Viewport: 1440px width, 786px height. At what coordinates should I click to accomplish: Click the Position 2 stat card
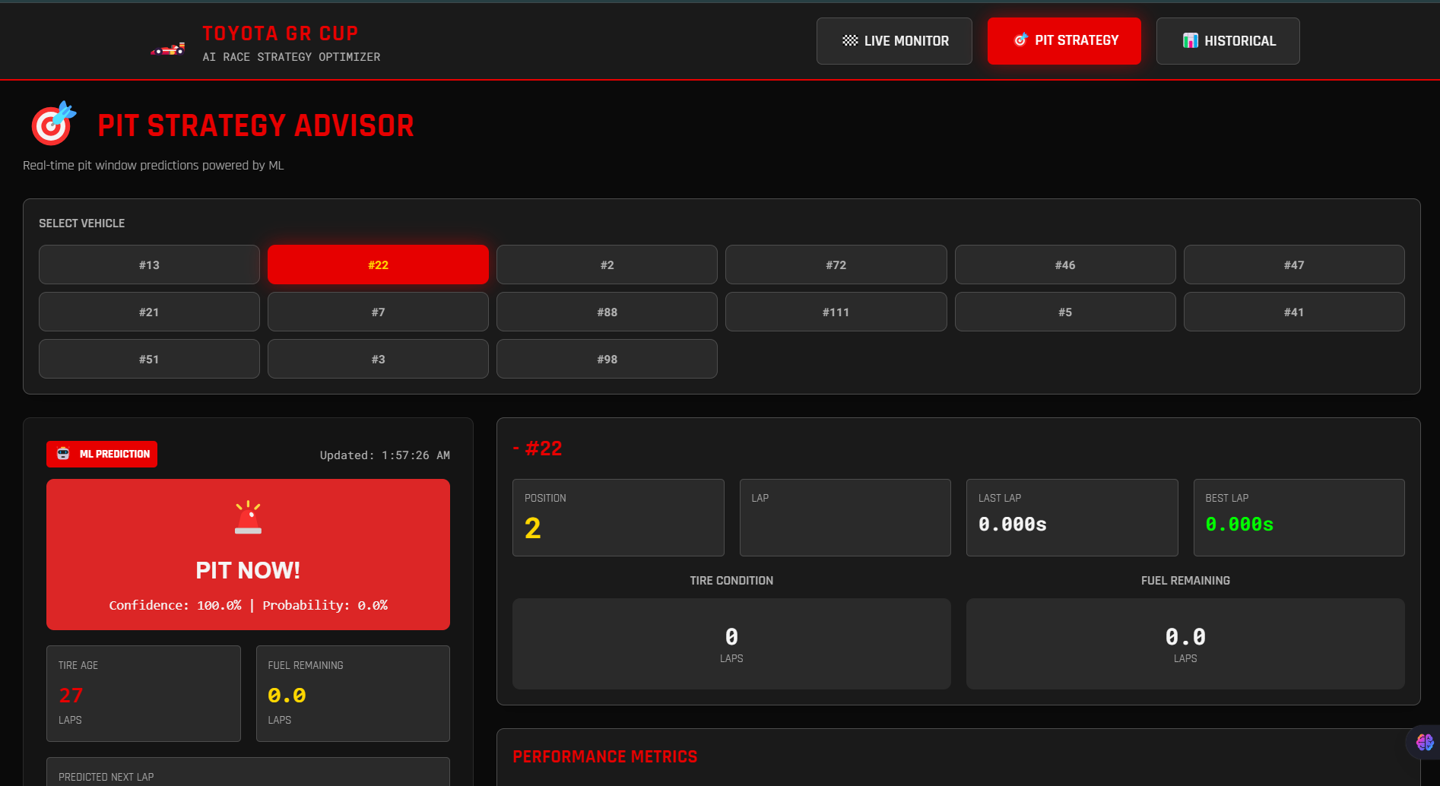pos(618,518)
